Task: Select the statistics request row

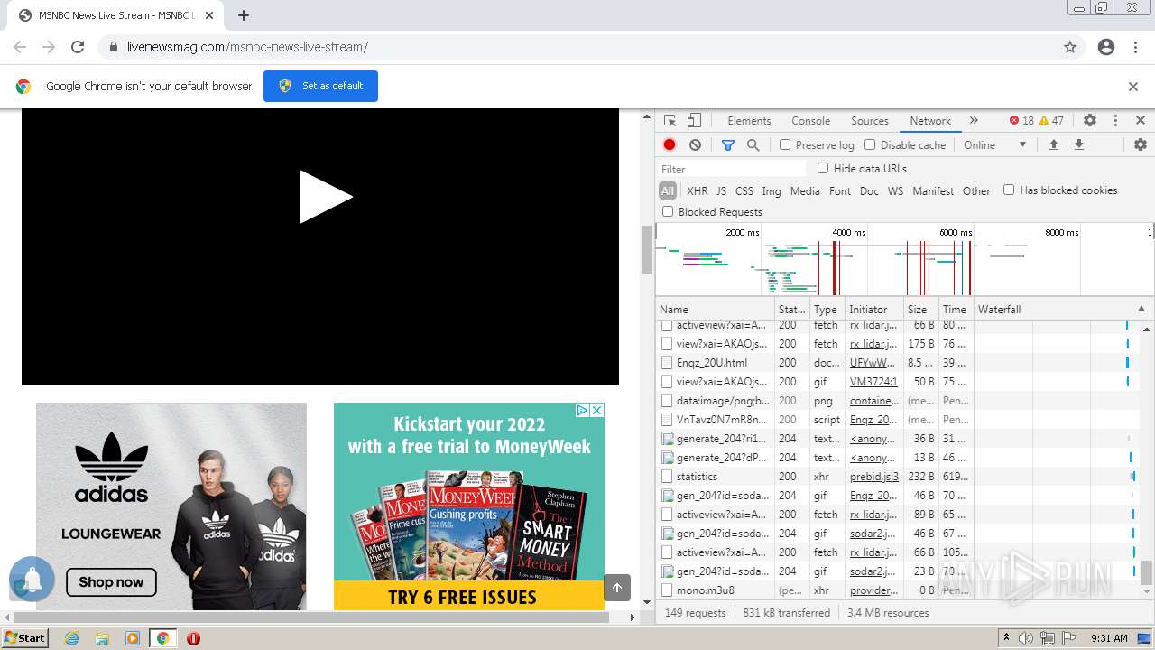Action: coord(905,477)
